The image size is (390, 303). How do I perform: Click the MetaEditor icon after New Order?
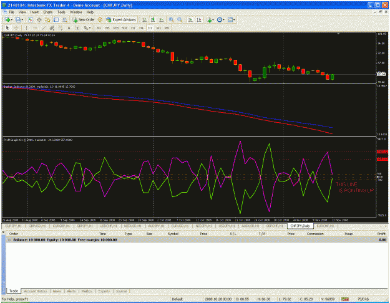100,19
